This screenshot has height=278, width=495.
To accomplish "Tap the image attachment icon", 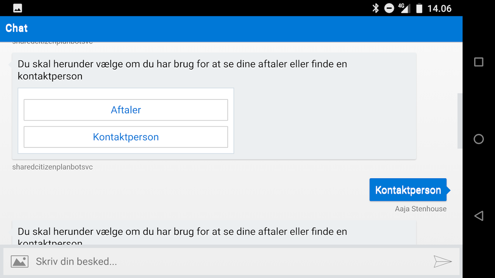I will (x=19, y=261).
